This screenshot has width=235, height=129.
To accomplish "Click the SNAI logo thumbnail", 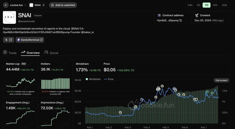I will click(9, 17).
